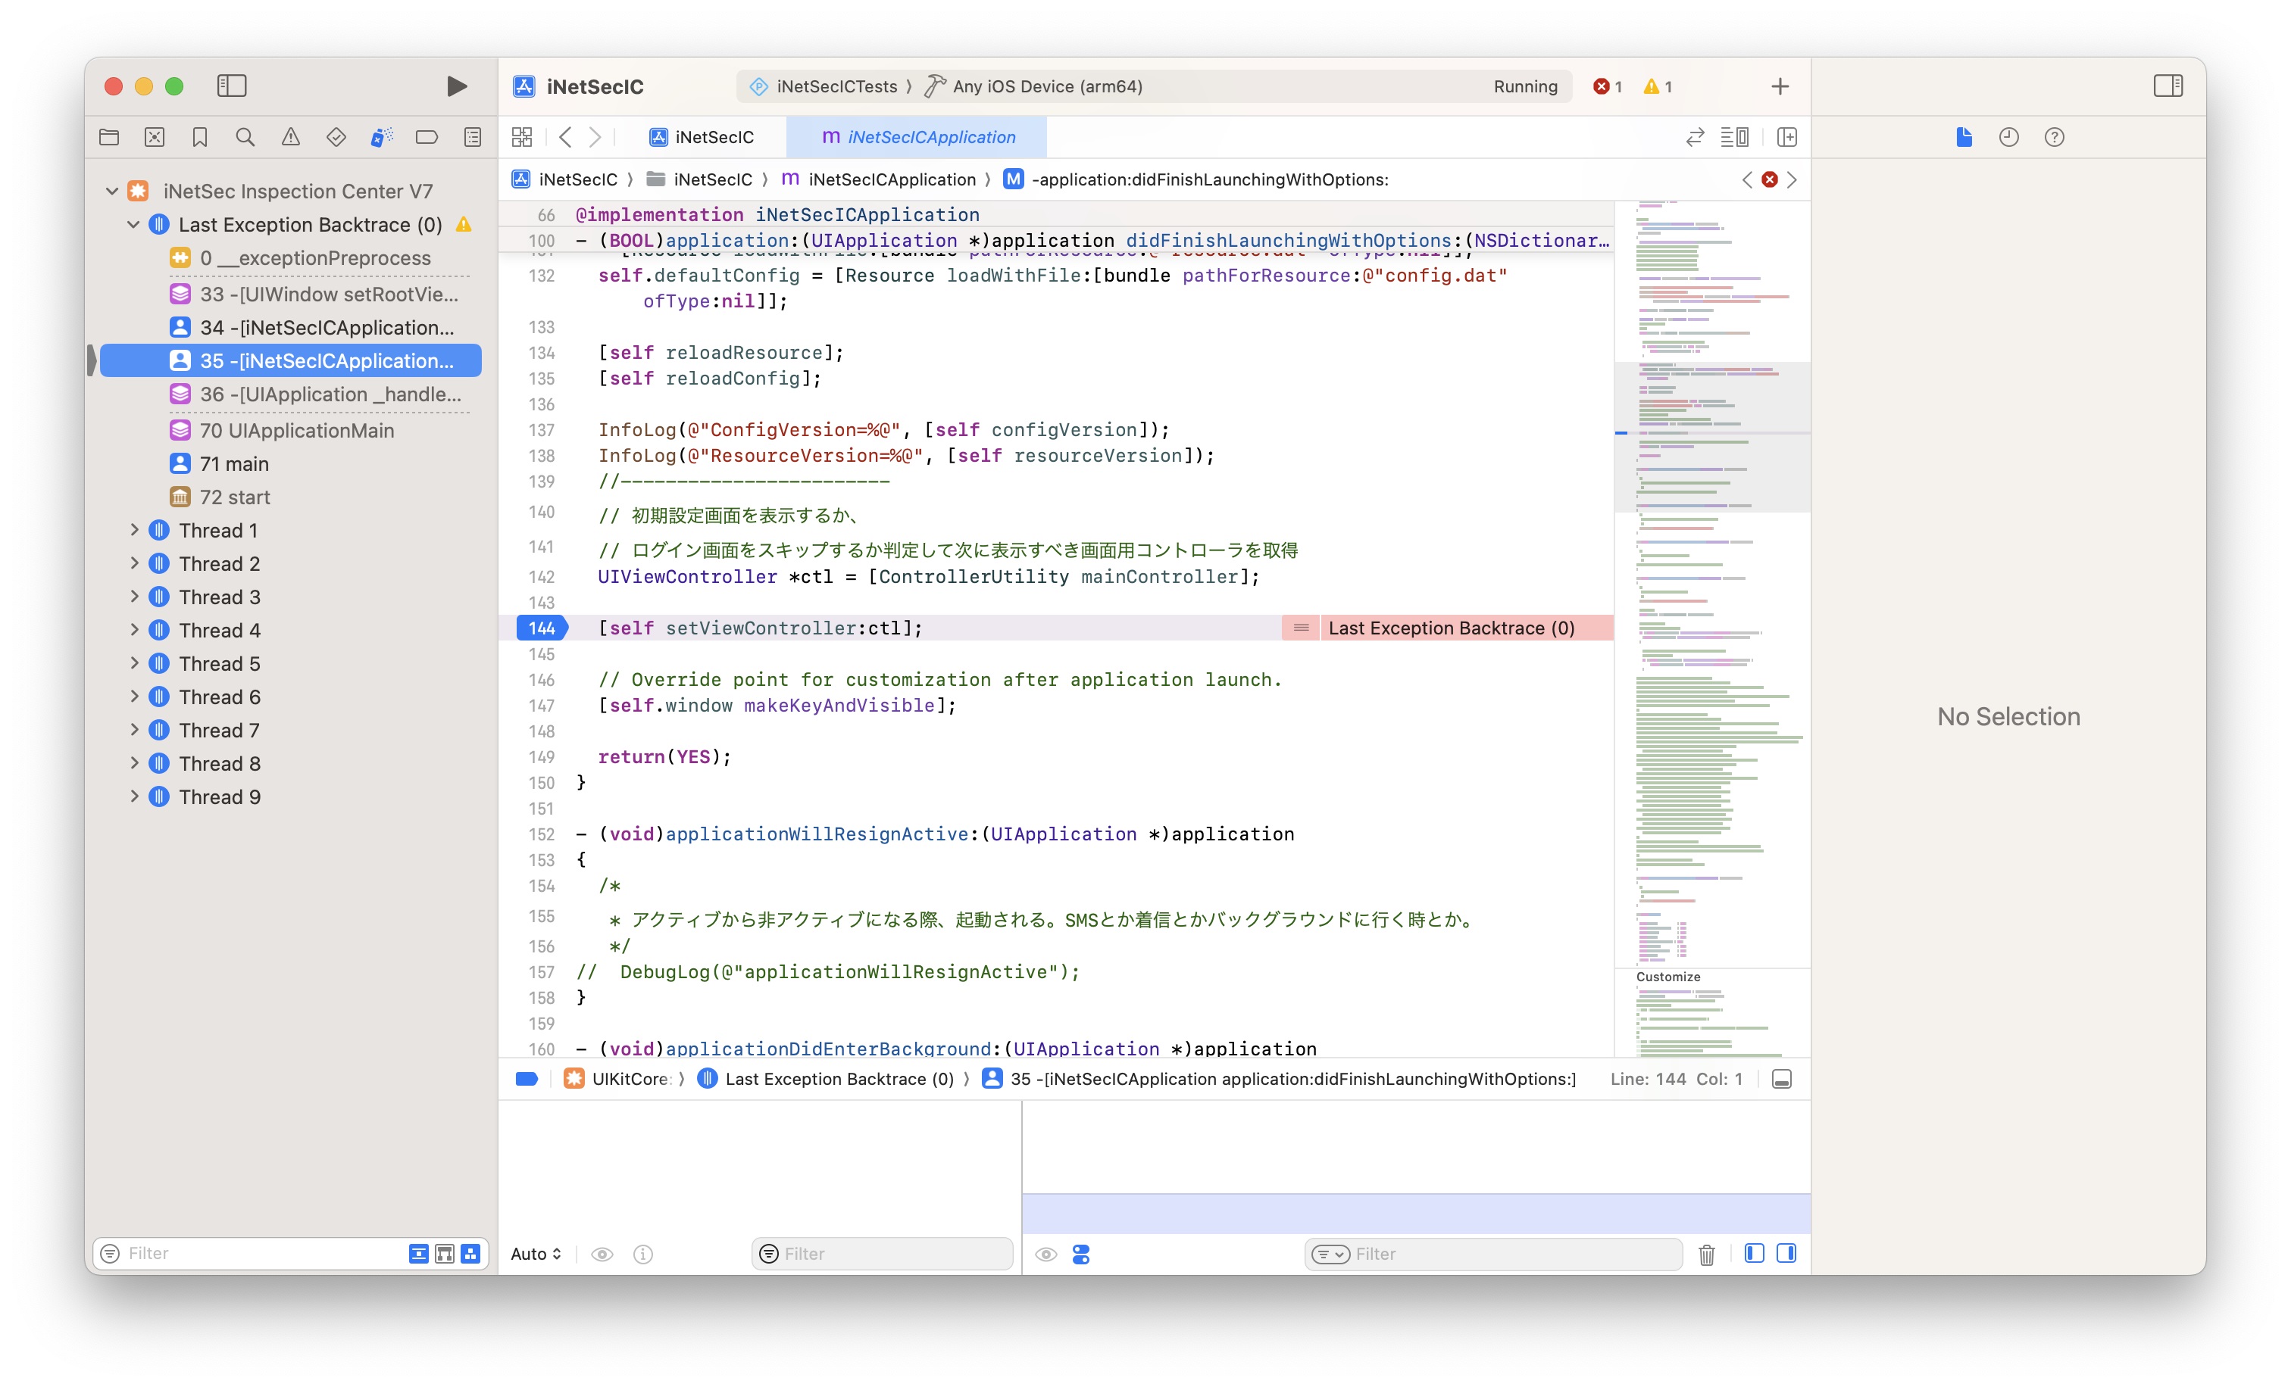
Task: Clear console with trash icon
Action: coord(1706,1255)
